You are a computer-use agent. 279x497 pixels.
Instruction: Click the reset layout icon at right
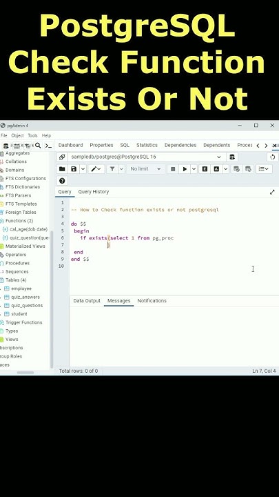tap(273, 157)
